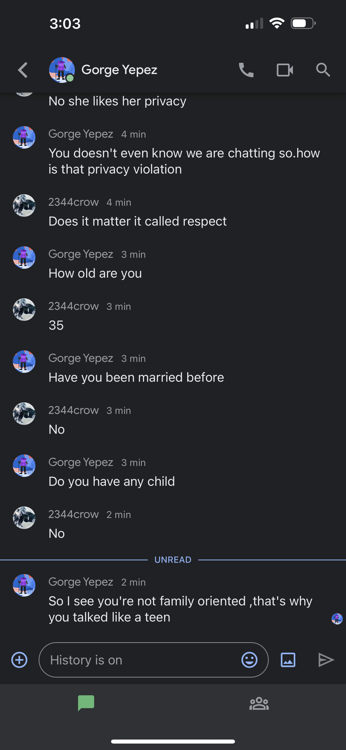Select the message 'Have you been married before'
This screenshot has width=346, height=750.
pos(136,377)
